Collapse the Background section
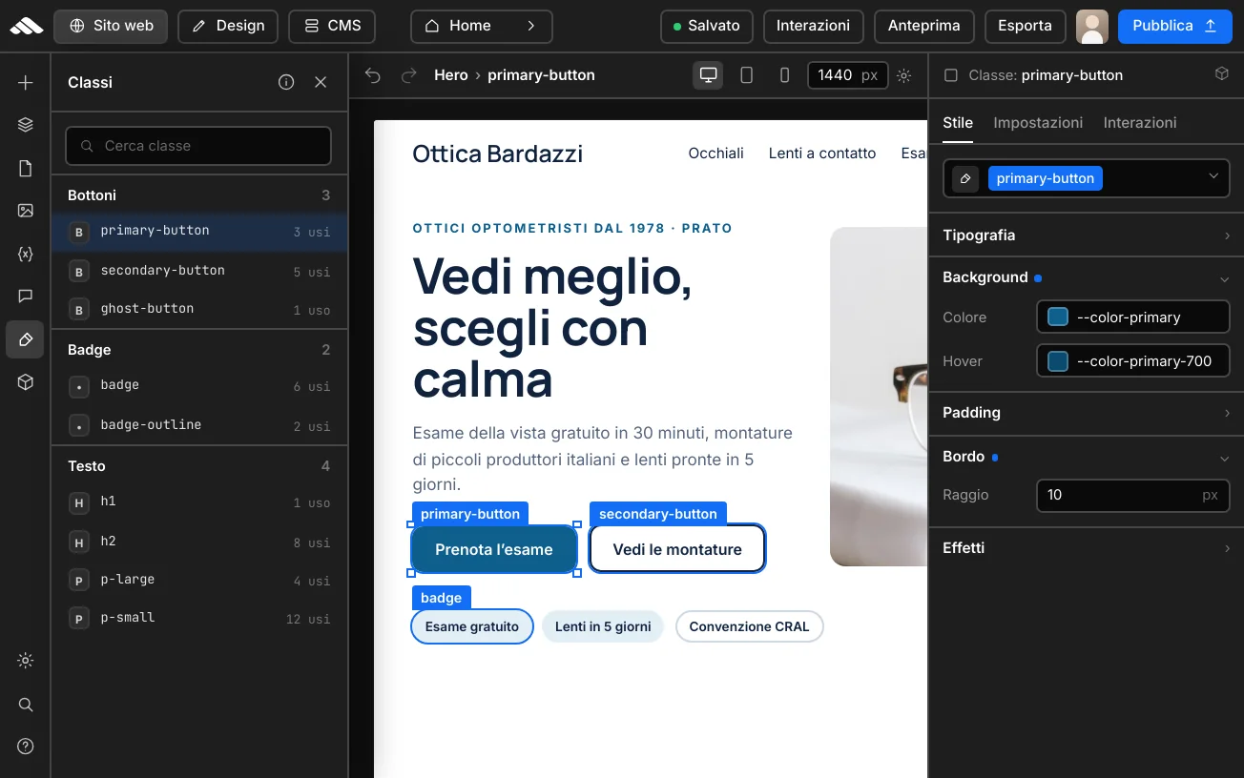 tap(1087, 277)
